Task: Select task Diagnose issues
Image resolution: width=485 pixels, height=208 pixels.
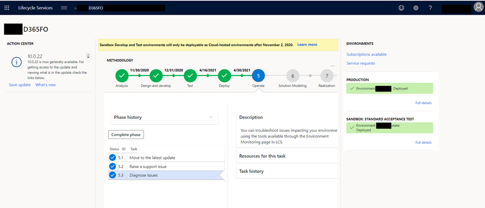Action: [144, 175]
